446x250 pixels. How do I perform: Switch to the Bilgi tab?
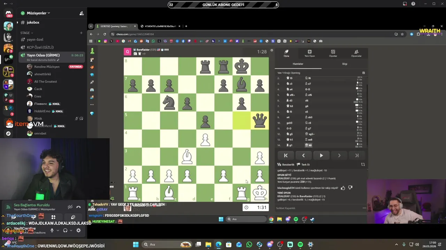[345, 64]
